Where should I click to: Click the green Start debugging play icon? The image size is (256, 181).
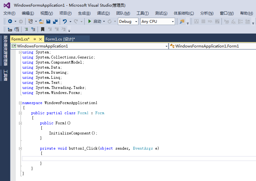coord(89,21)
